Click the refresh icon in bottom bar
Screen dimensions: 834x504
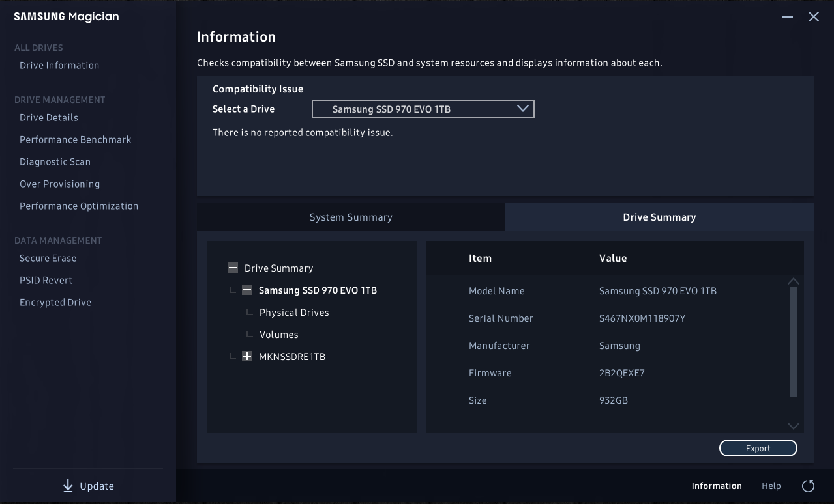point(808,486)
